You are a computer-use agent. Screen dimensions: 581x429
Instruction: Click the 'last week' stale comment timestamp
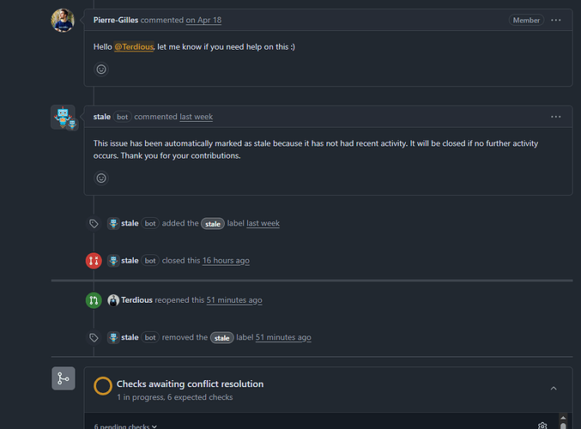coord(197,117)
